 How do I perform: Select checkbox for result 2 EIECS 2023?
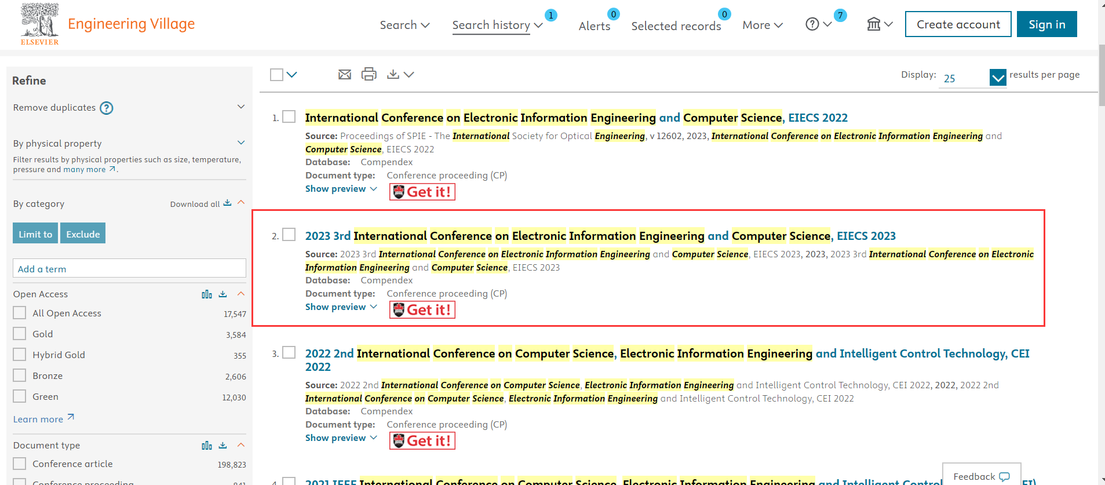(289, 235)
